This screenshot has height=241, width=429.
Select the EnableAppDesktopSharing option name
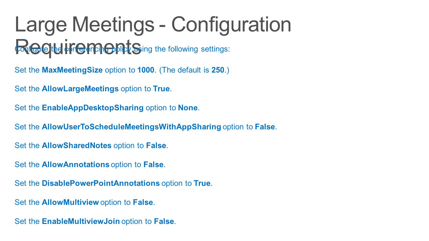[93, 108]
